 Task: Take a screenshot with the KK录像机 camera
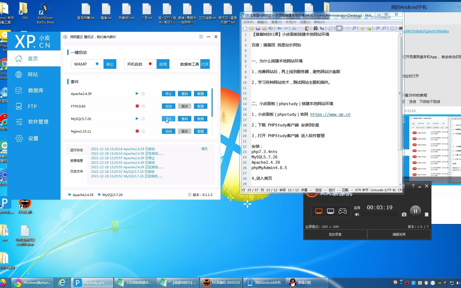(404, 214)
